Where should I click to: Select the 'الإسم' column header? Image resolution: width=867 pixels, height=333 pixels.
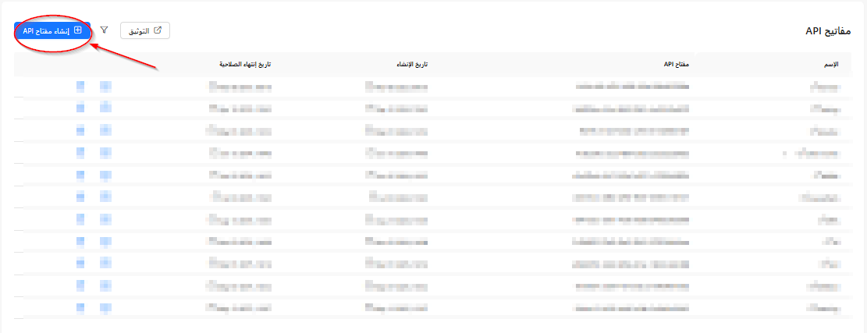(x=831, y=65)
